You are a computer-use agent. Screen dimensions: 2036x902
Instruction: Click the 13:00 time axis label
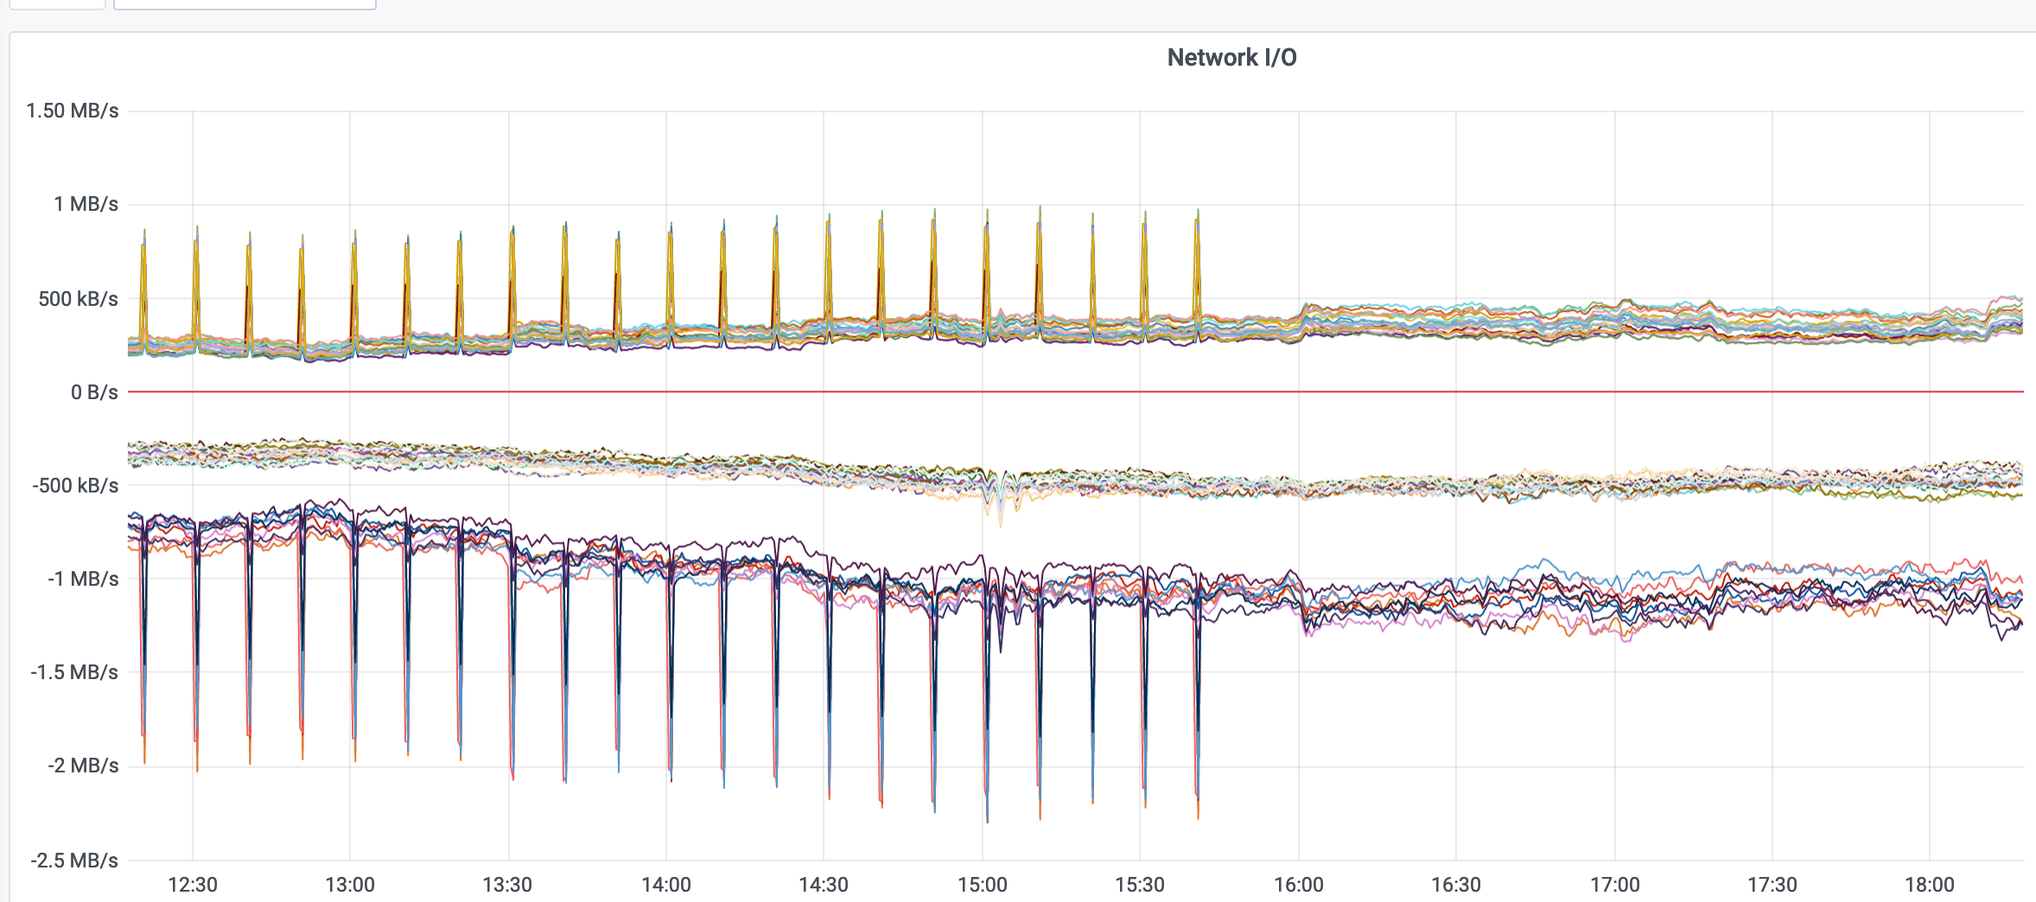coord(349,885)
